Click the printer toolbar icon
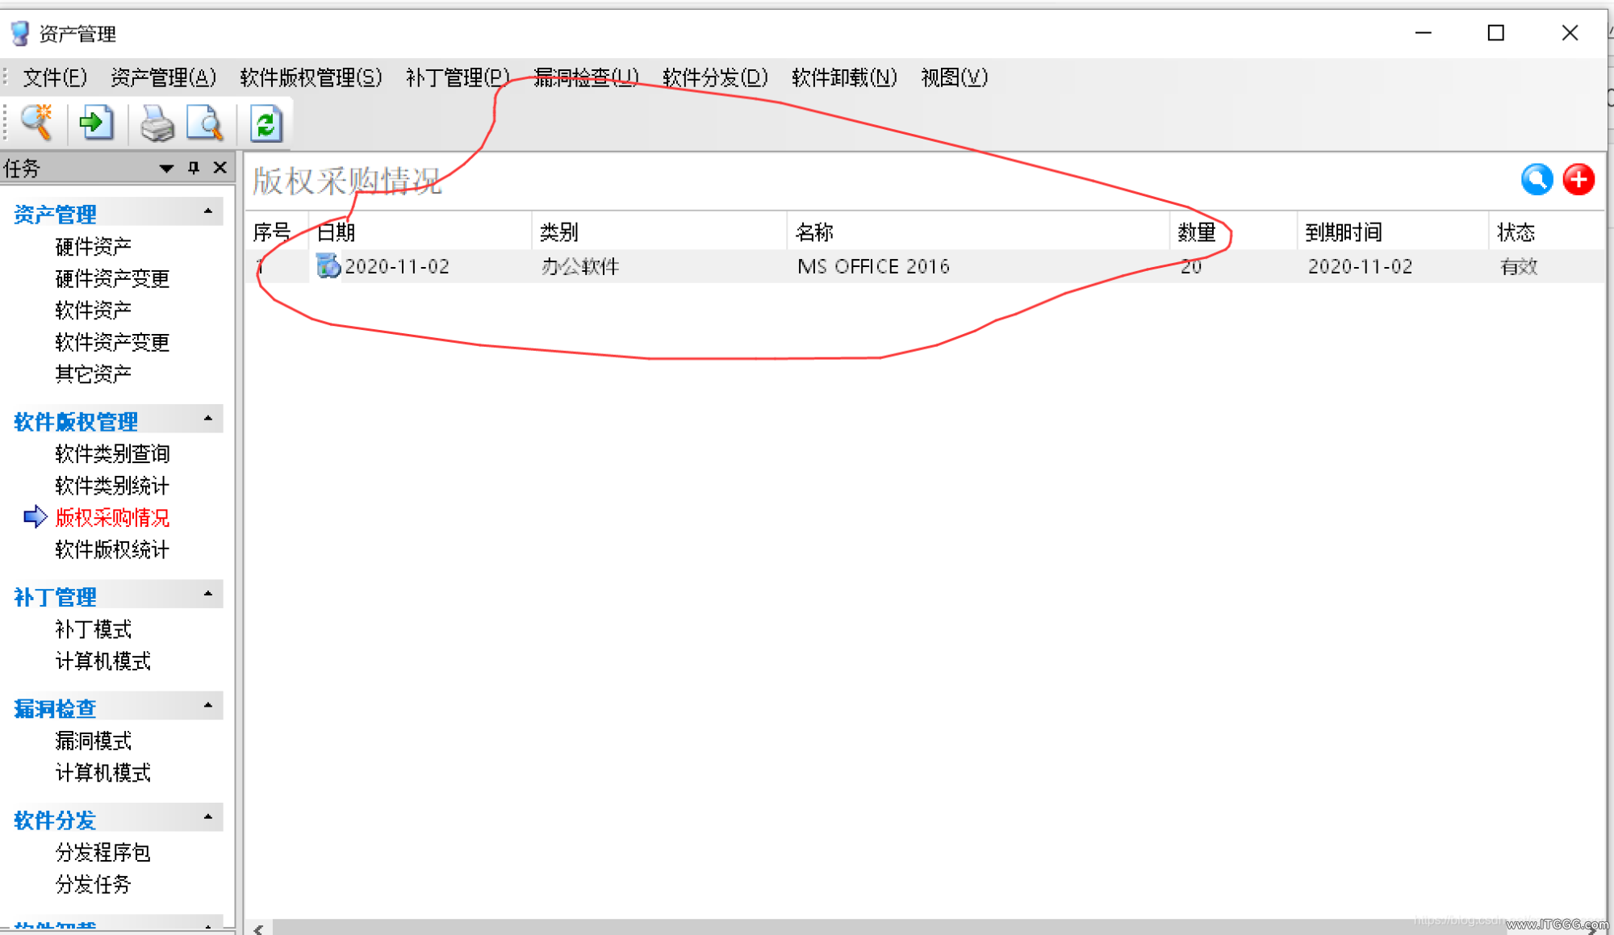 157,124
